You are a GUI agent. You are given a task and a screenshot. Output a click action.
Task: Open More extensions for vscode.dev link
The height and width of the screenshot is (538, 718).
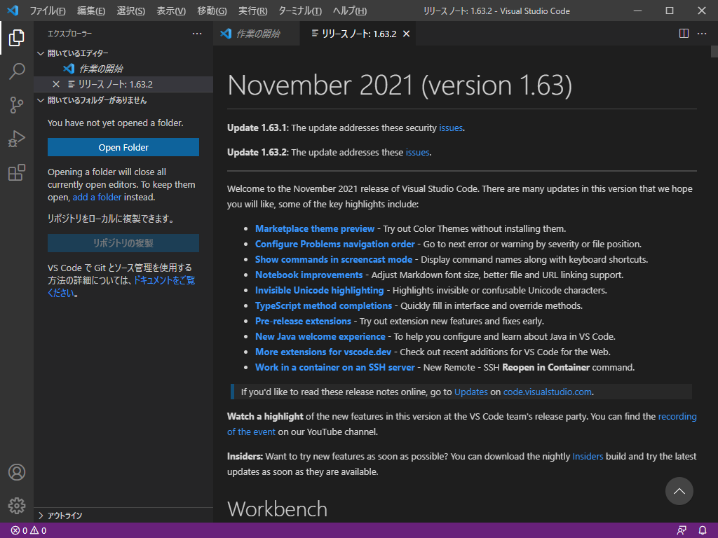[x=323, y=352]
